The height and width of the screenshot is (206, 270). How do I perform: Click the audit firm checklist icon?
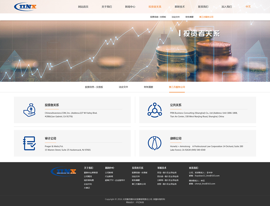[x=29, y=143]
